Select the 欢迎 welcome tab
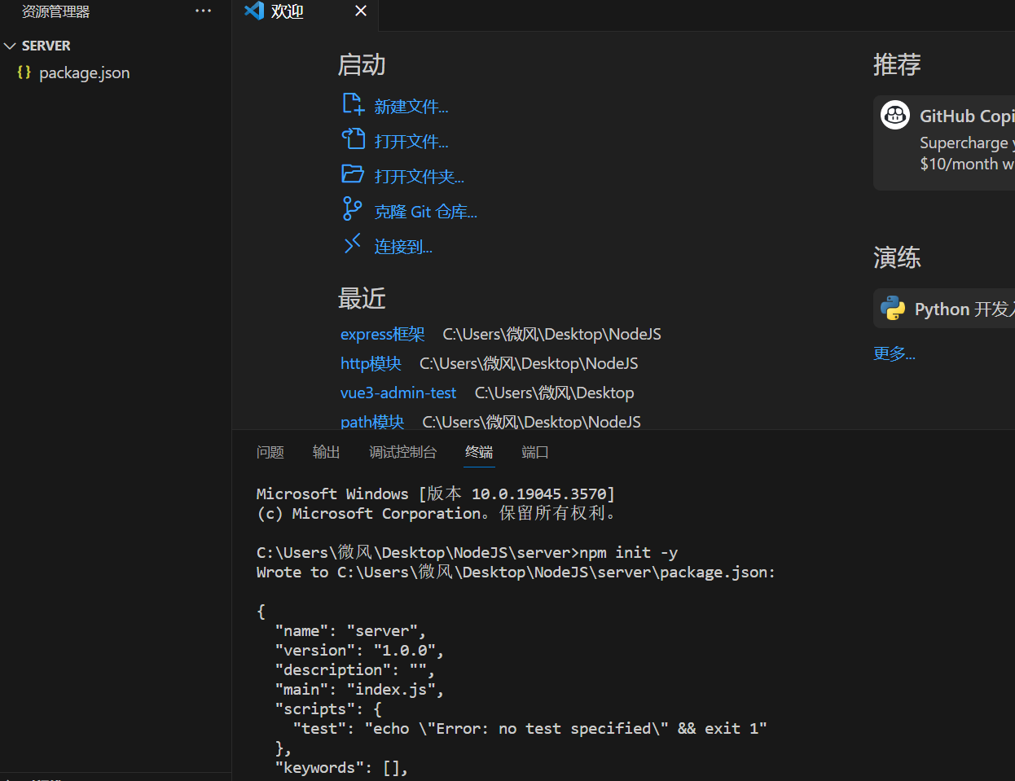The height and width of the screenshot is (781, 1015). (288, 11)
